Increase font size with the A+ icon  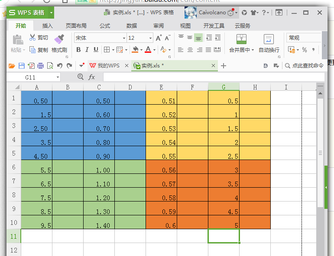[159, 38]
